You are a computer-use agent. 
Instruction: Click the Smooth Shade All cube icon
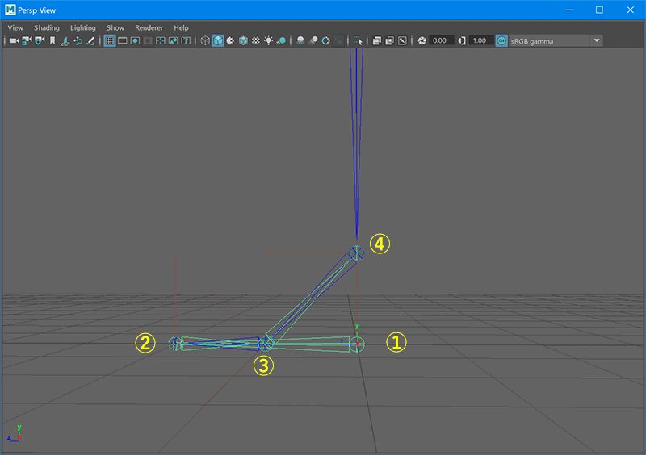click(218, 40)
